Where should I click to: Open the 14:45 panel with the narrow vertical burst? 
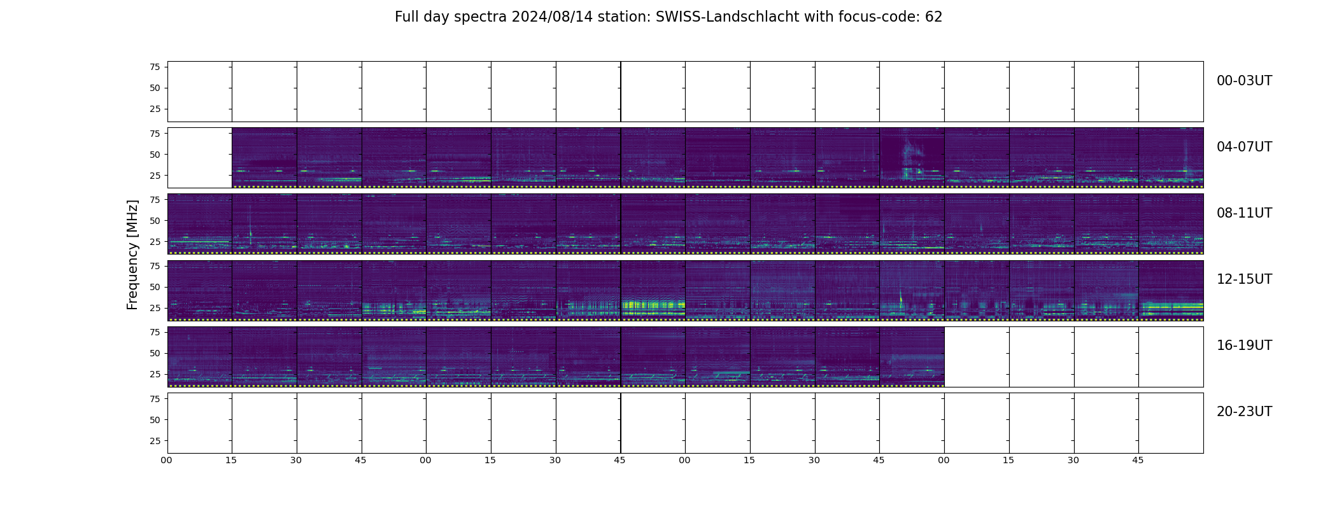pyautogui.click(x=912, y=290)
